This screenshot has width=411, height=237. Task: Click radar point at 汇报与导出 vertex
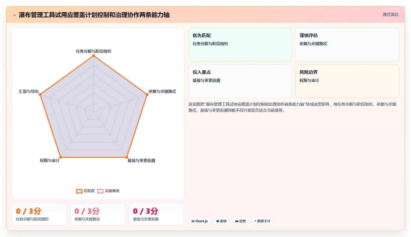(x=40, y=95)
